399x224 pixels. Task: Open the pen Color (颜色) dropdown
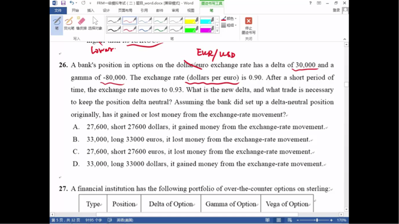[230, 18]
